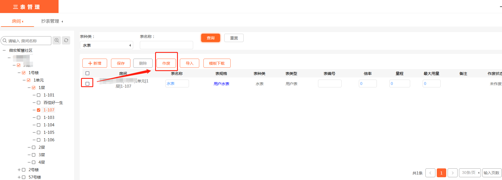The image size is (502, 180).
Task: Select the water meter row checkbox
Action: click(x=87, y=84)
